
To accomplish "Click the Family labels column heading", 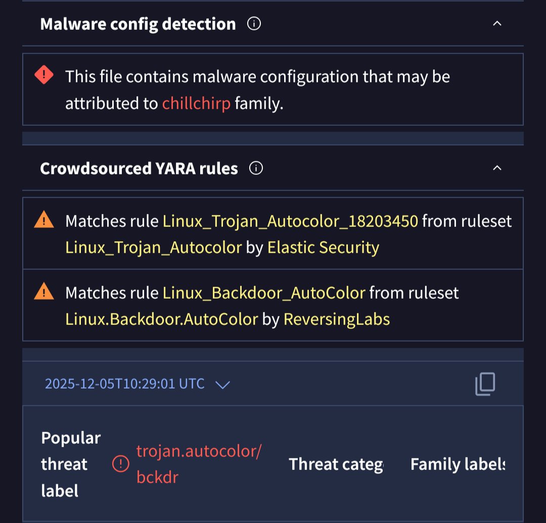I will (x=457, y=464).
